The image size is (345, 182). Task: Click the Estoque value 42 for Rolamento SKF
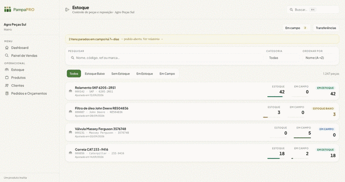[282, 92]
